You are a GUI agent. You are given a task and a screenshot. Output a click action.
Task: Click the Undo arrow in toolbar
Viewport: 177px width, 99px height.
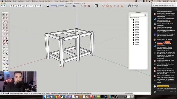click(2, 6)
